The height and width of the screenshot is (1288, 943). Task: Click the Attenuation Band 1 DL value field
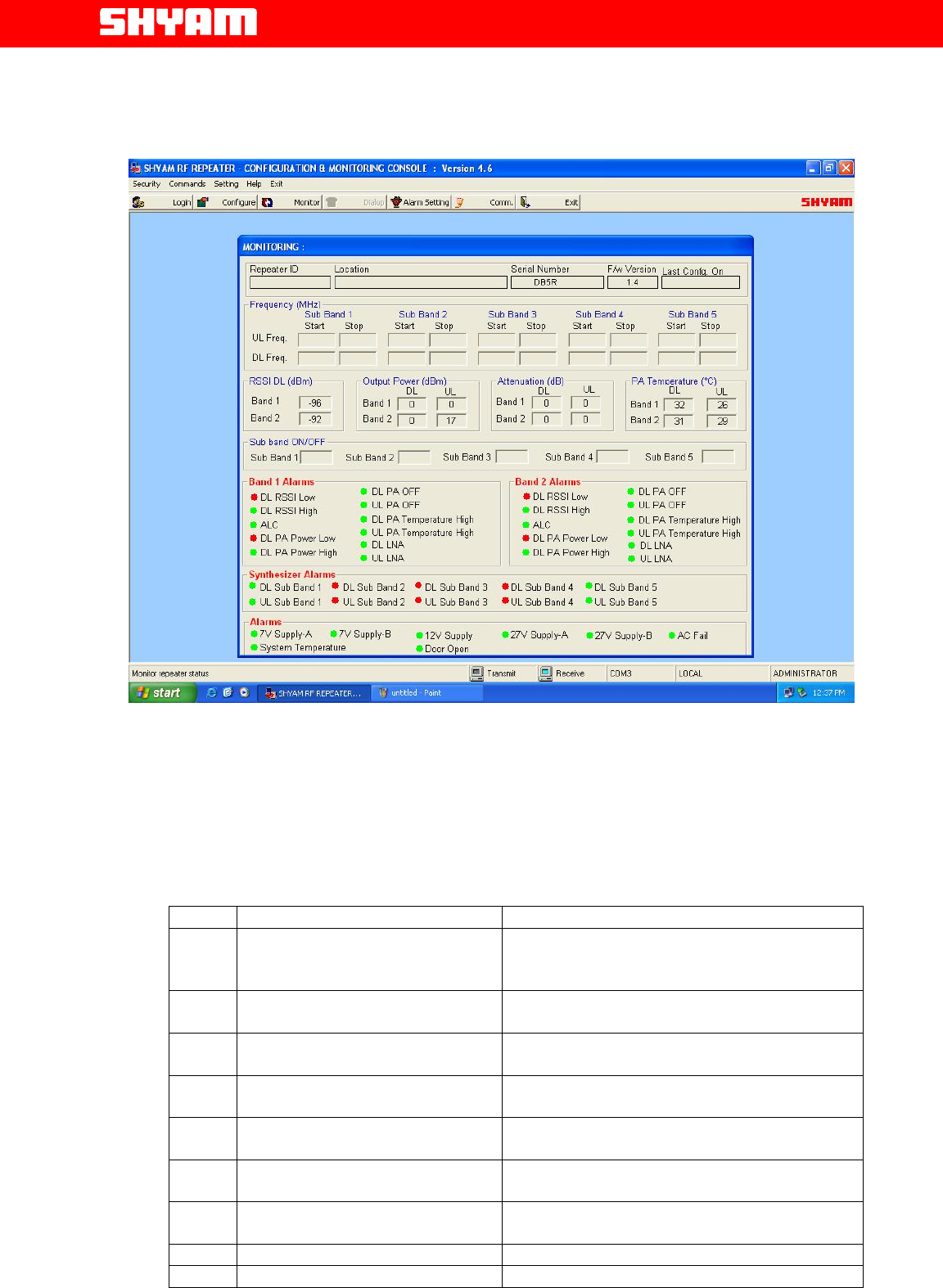click(546, 403)
